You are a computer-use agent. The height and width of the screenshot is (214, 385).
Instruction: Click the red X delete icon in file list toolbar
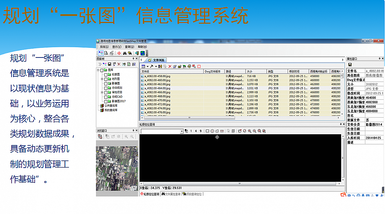[x=170, y=66]
